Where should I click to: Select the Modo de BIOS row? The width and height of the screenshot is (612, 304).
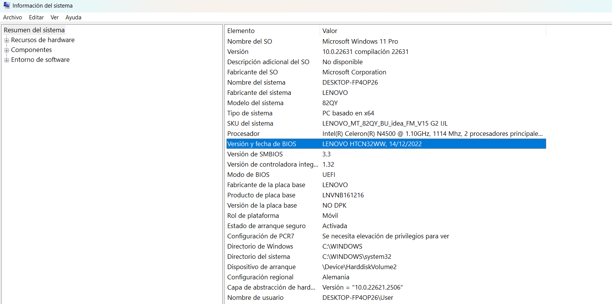point(248,175)
